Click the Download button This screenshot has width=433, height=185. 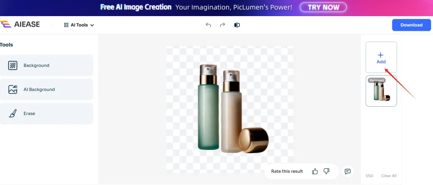(411, 25)
